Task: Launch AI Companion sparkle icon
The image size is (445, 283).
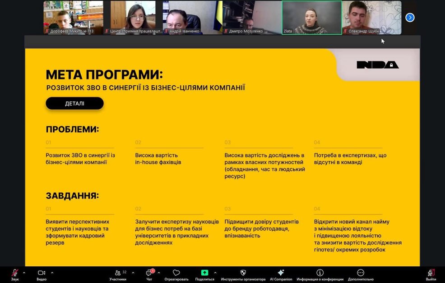Action: tap(281, 273)
